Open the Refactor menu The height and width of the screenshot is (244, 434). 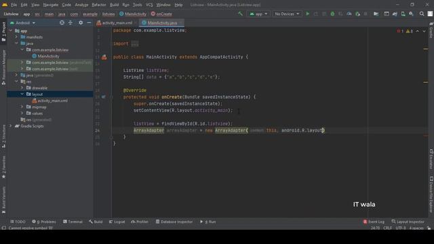click(x=99, y=5)
